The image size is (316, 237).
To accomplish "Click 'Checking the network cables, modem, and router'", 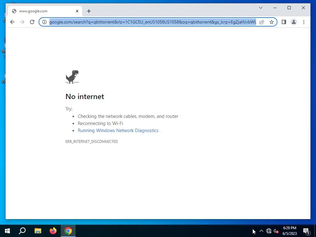I will coord(128,116).
